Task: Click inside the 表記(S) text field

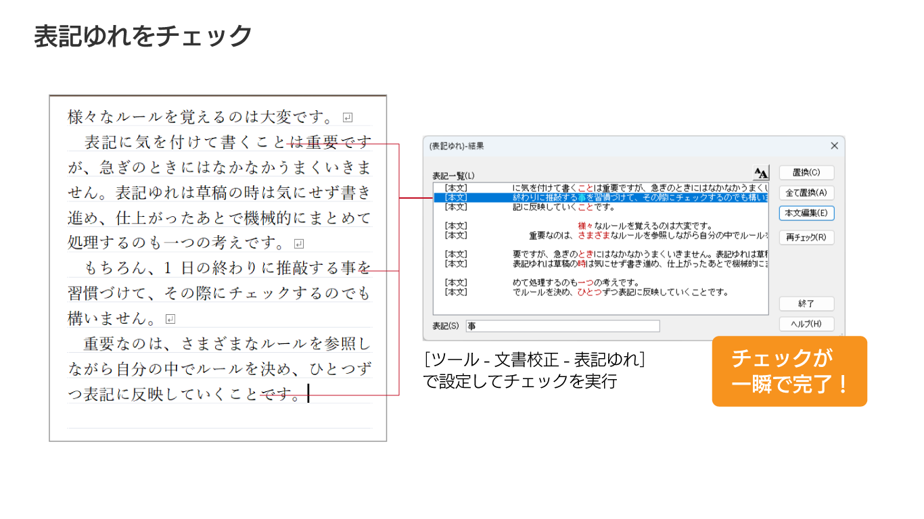Action: tap(562, 326)
